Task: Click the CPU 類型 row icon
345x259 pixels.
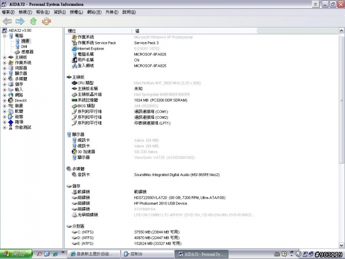Action: point(74,83)
